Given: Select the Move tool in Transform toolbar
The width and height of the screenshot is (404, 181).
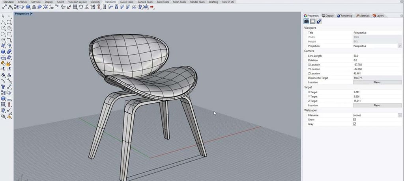Looking at the screenshot, I should pos(5,7).
